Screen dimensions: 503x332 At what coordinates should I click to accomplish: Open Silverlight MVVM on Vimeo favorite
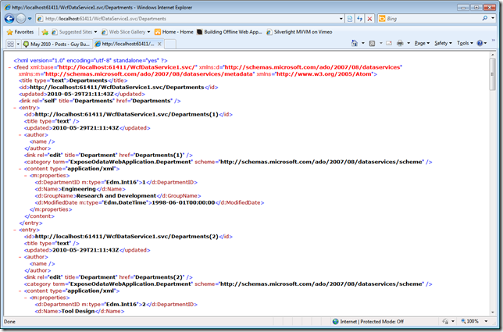(x=299, y=32)
